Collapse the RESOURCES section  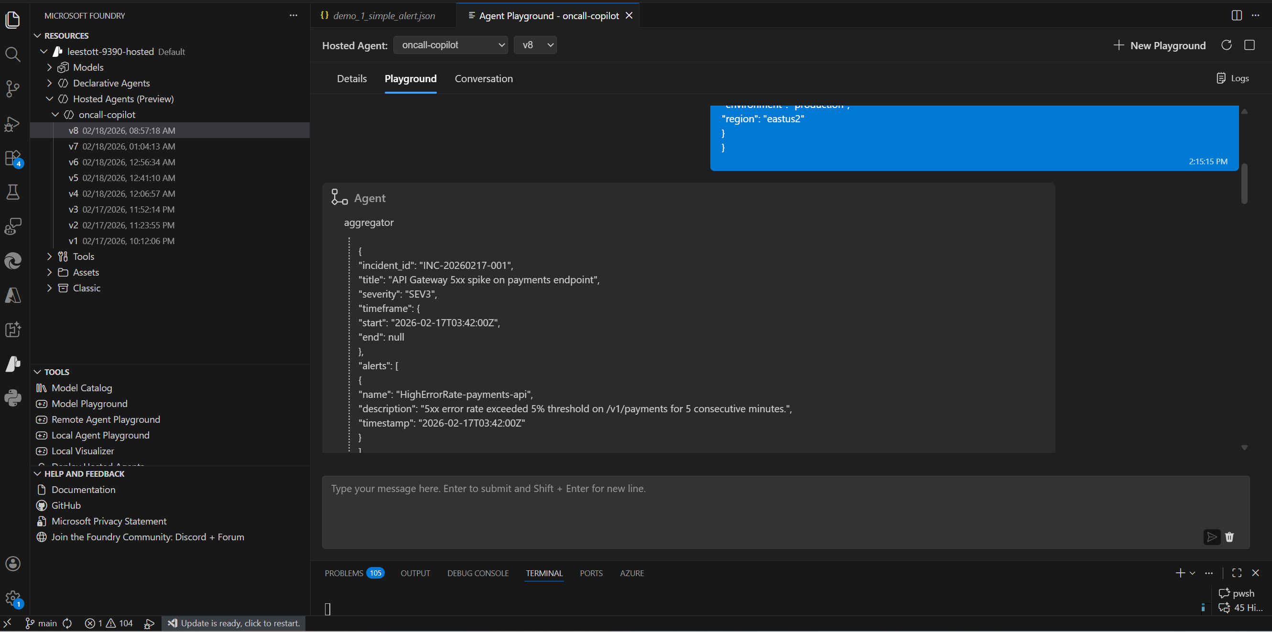38,35
